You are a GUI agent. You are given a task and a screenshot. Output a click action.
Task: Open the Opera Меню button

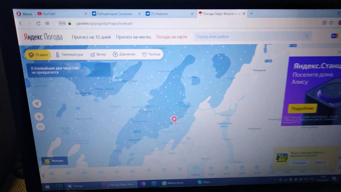25,14
